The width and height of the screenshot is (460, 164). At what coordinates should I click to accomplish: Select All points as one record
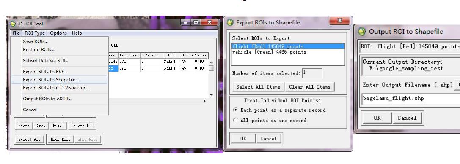[270, 121]
